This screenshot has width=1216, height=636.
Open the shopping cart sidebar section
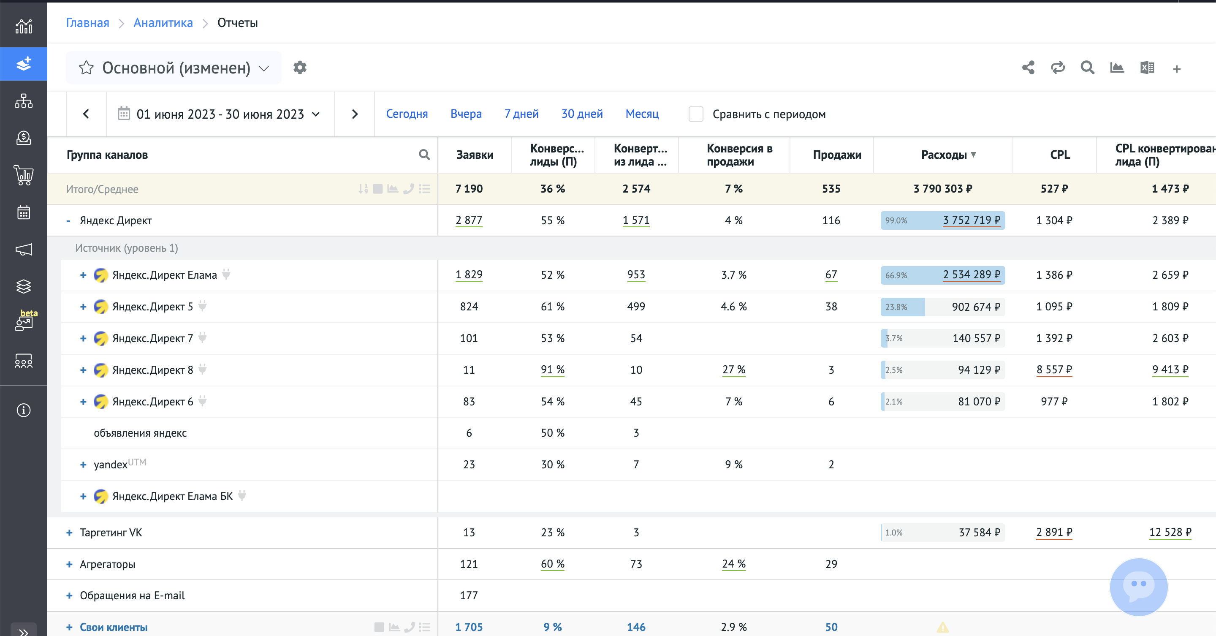[x=24, y=175]
